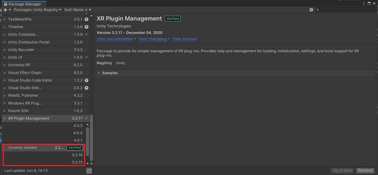Viewport: 378px width, 175px height.
Task: Open the Sort: Name dropdown
Action: click(x=77, y=10)
